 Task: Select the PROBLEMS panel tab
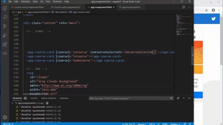coord(17,98)
